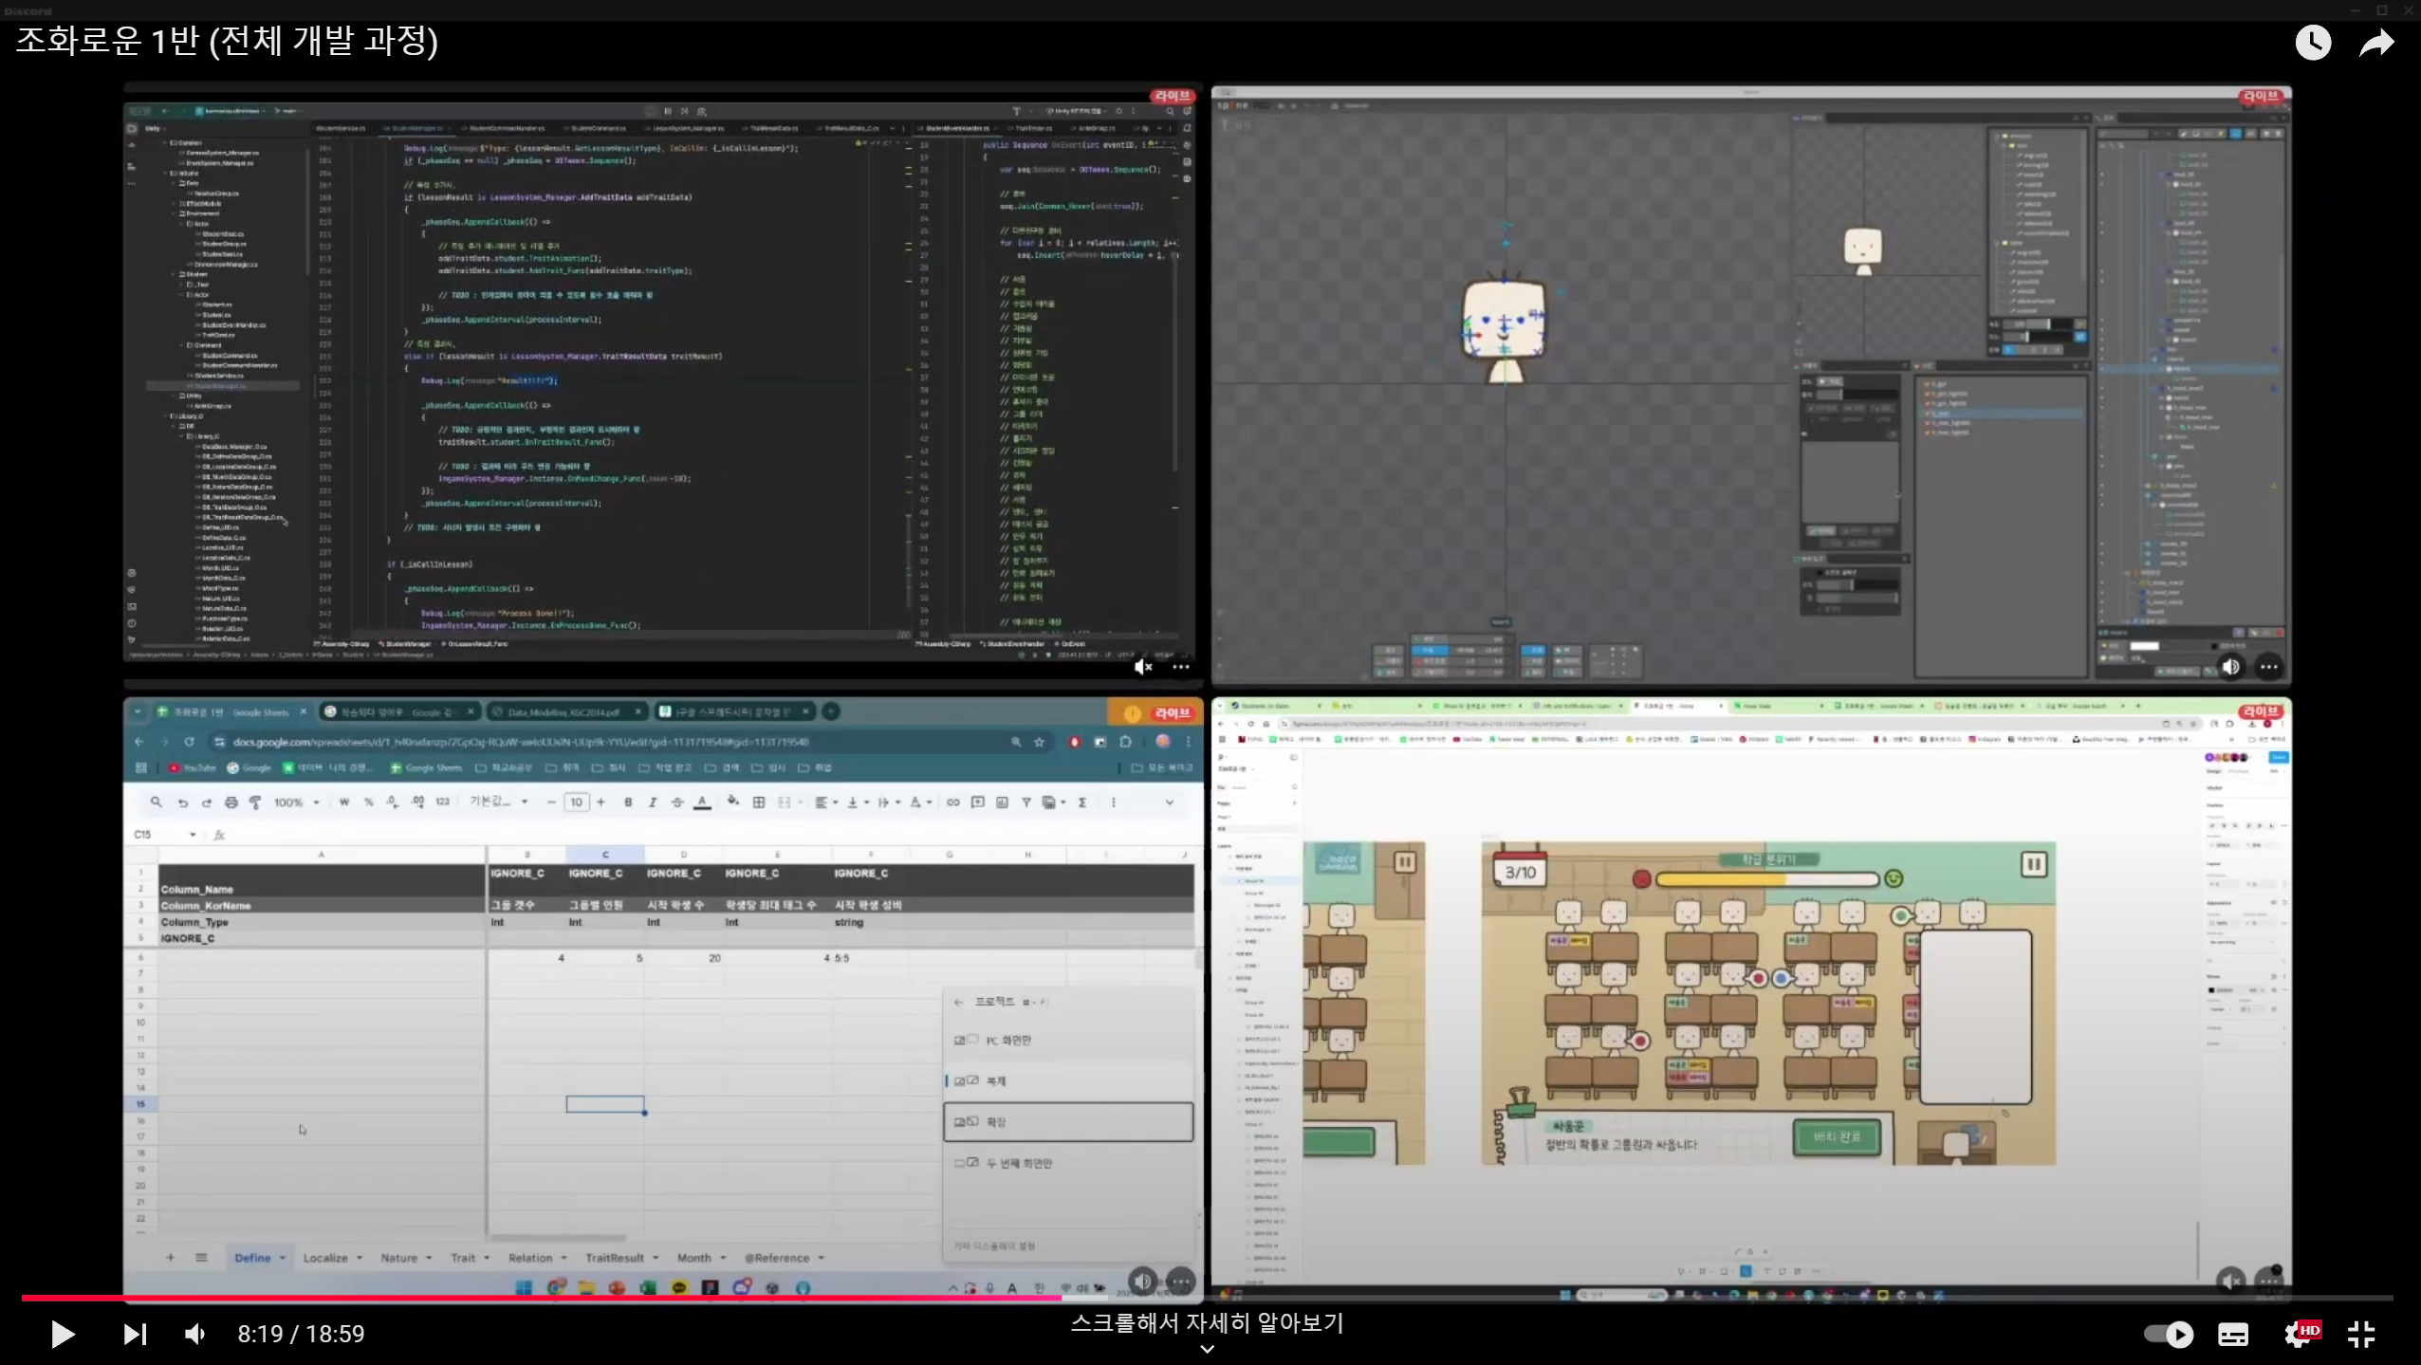
Task: Click '배치 완료' button in Figma mockup
Action: pyautogui.click(x=1837, y=1137)
